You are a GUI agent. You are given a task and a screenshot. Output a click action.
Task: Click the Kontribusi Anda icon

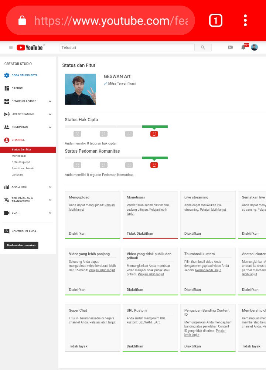(7, 231)
